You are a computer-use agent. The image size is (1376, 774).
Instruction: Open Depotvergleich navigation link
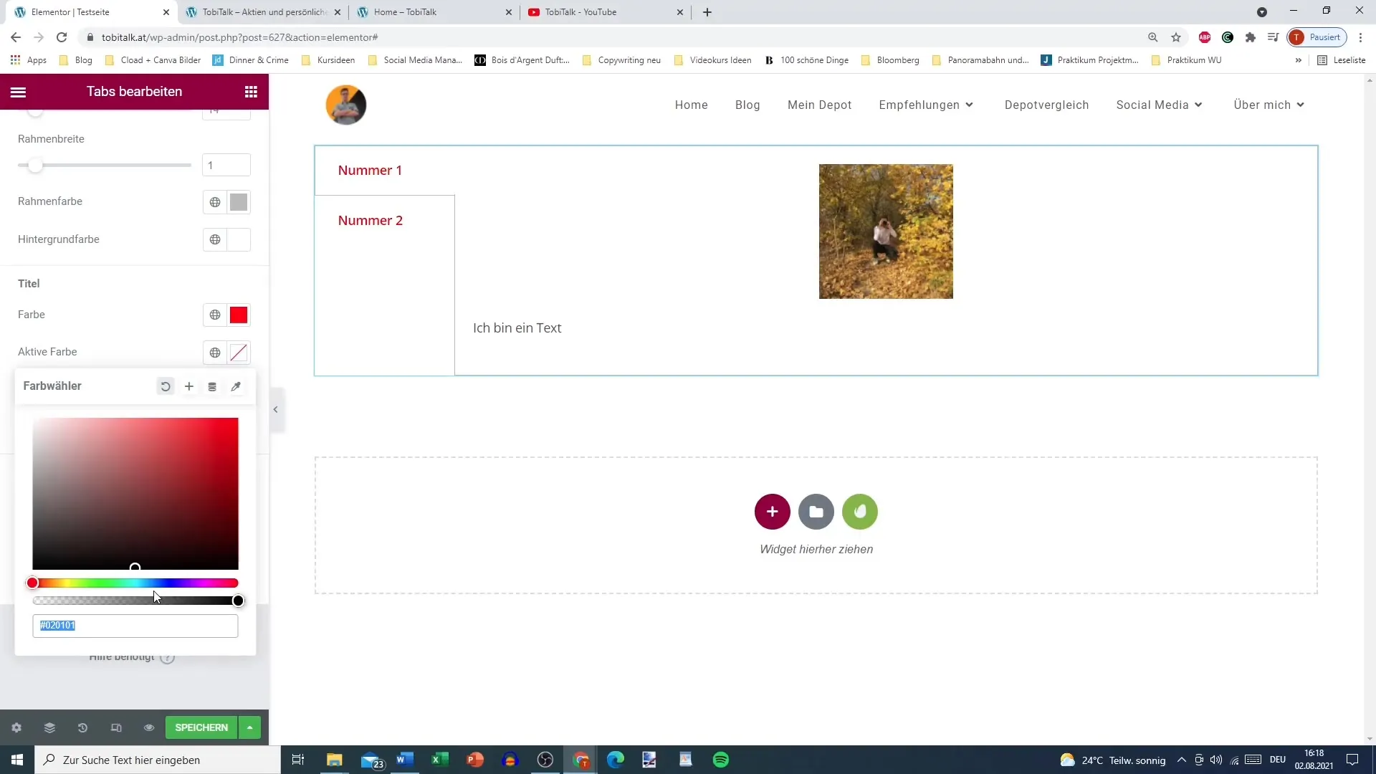coord(1046,105)
